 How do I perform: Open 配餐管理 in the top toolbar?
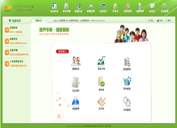[x=91, y=8]
